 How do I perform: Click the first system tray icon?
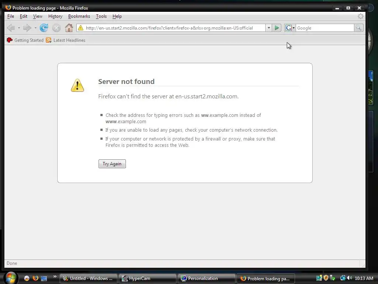(319, 278)
